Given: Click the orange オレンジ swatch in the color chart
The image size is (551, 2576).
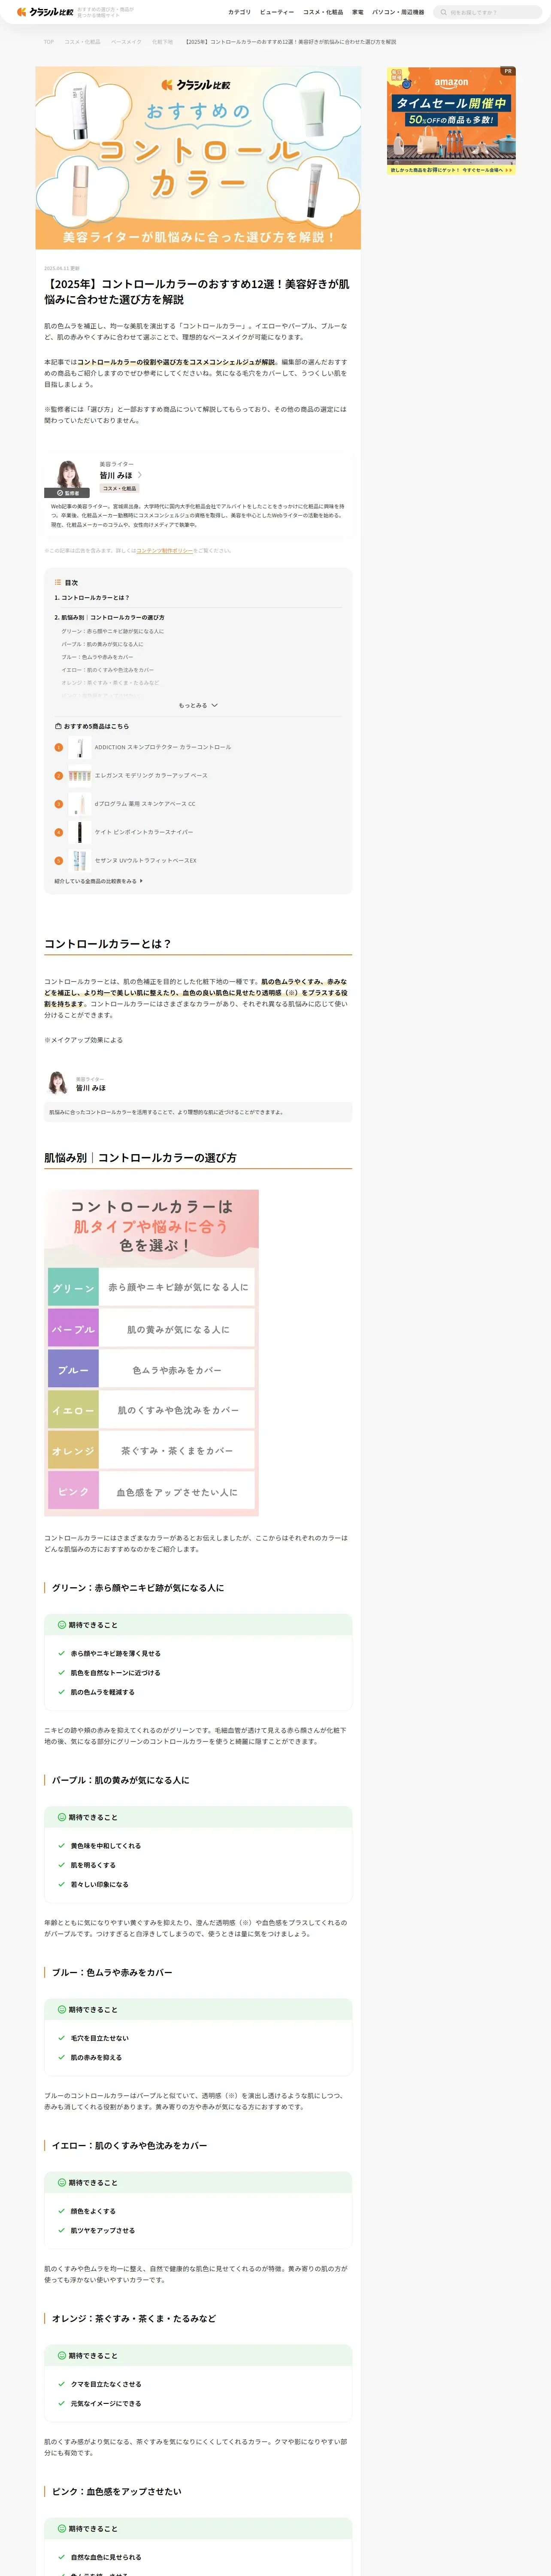Looking at the screenshot, I should click(x=73, y=1450).
